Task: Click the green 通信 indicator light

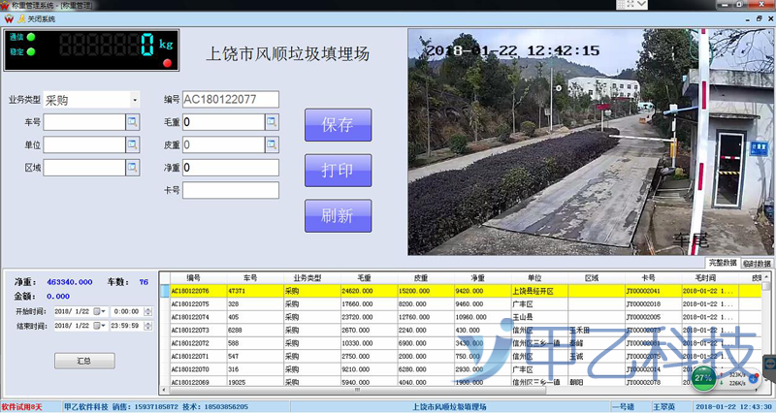Action: pos(31,38)
